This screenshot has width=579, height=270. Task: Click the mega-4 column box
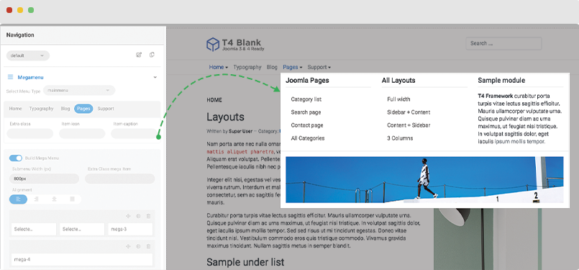coord(82,260)
